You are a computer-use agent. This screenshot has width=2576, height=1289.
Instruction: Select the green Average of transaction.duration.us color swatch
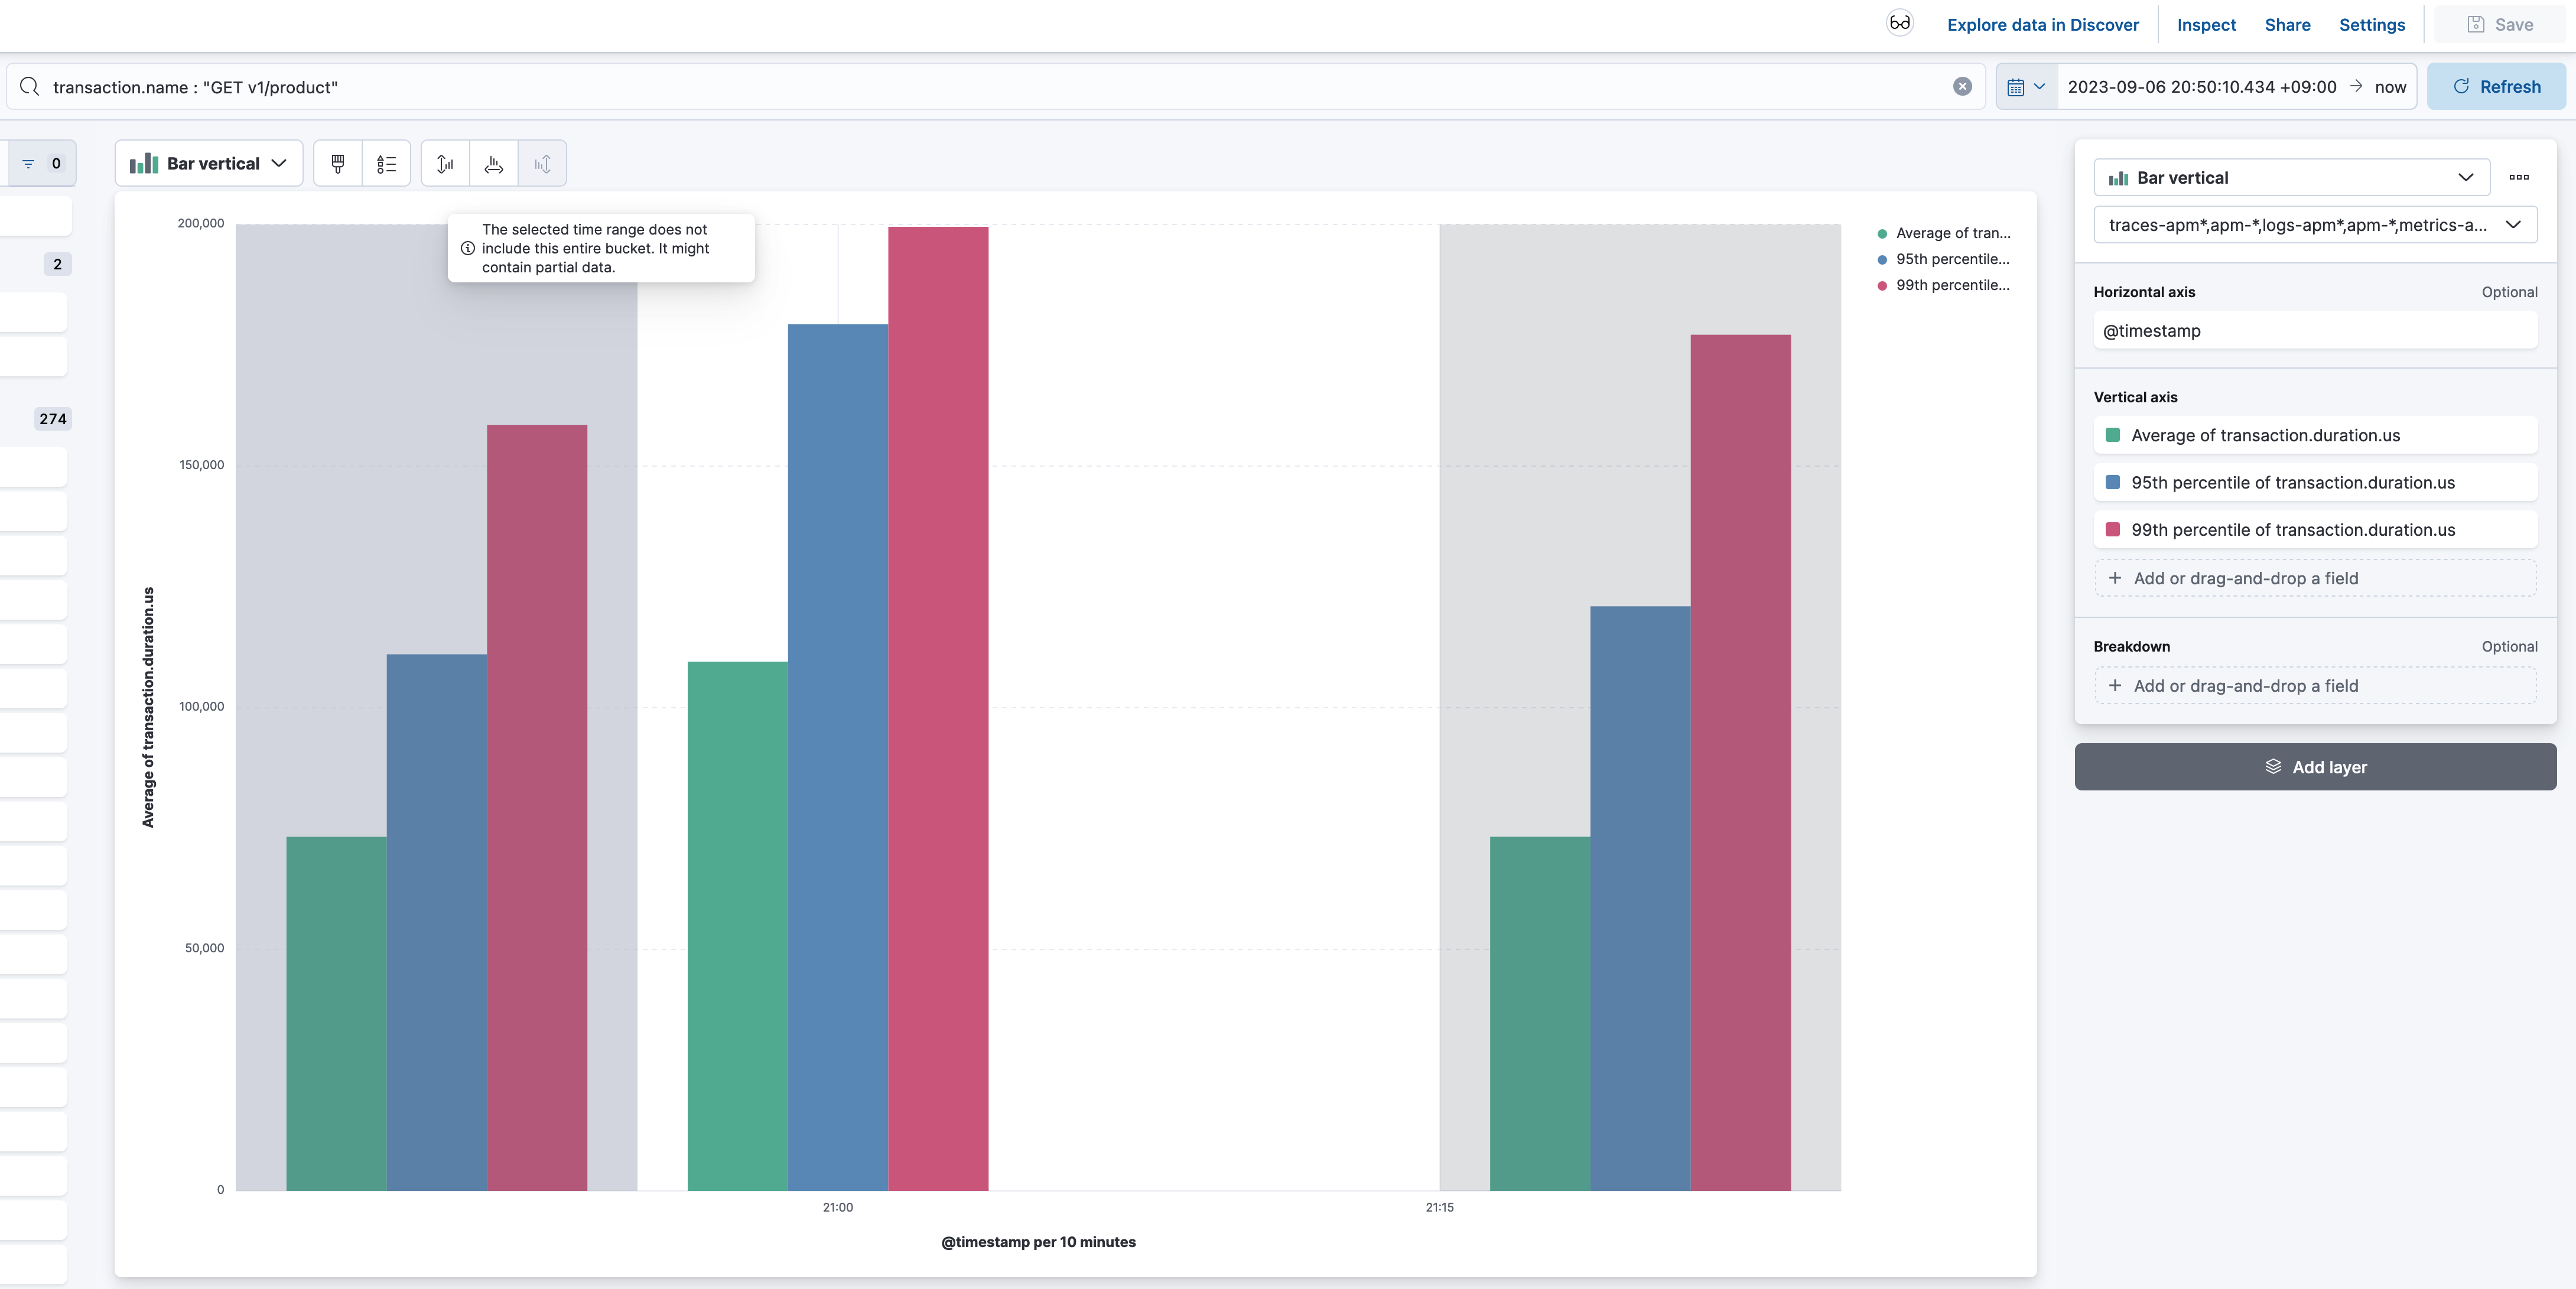pos(2112,435)
